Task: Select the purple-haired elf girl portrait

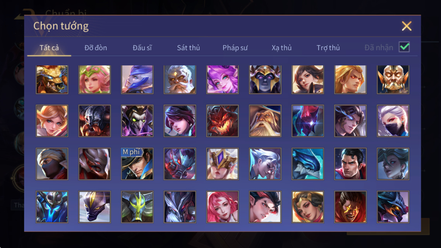Action: [223, 79]
